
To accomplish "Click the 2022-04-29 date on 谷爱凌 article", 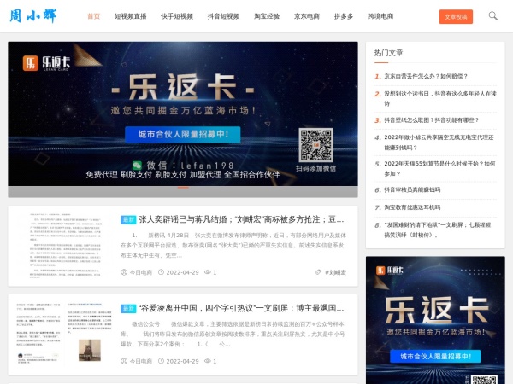I will click(x=183, y=361).
